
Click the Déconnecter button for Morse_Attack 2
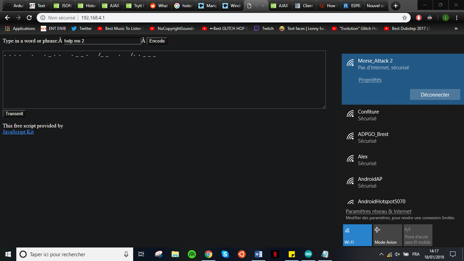[435, 95]
